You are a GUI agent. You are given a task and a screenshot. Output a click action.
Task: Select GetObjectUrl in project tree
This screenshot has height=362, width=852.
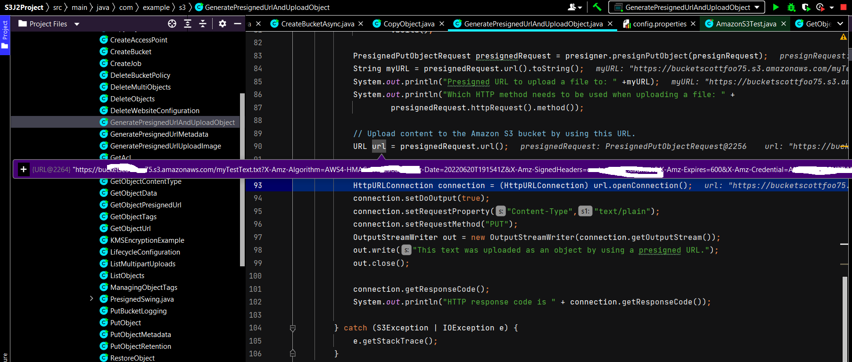click(x=130, y=229)
